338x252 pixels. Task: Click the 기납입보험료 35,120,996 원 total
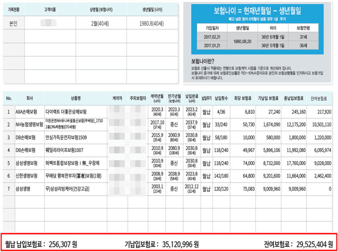click(x=162, y=244)
